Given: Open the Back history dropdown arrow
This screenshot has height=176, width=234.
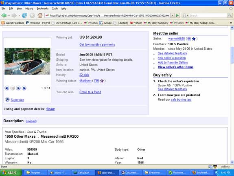Looking at the screenshot, I should [9, 15].
